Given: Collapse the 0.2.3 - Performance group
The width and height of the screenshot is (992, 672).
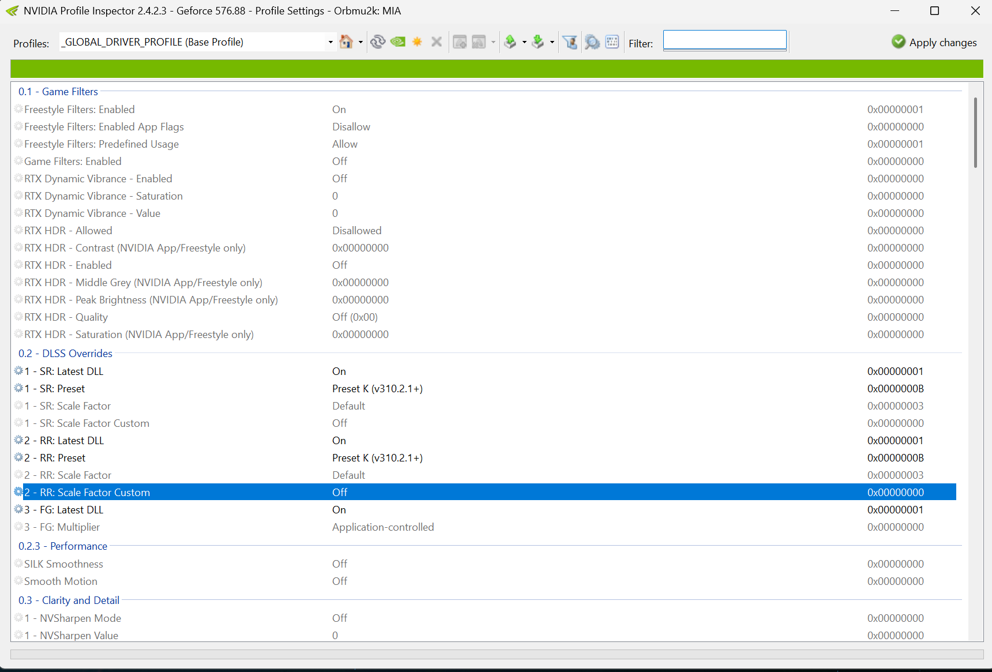Looking at the screenshot, I should click(x=63, y=546).
